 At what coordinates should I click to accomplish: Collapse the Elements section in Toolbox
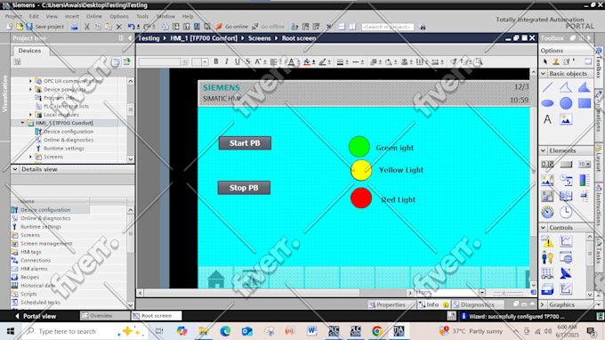(544, 150)
